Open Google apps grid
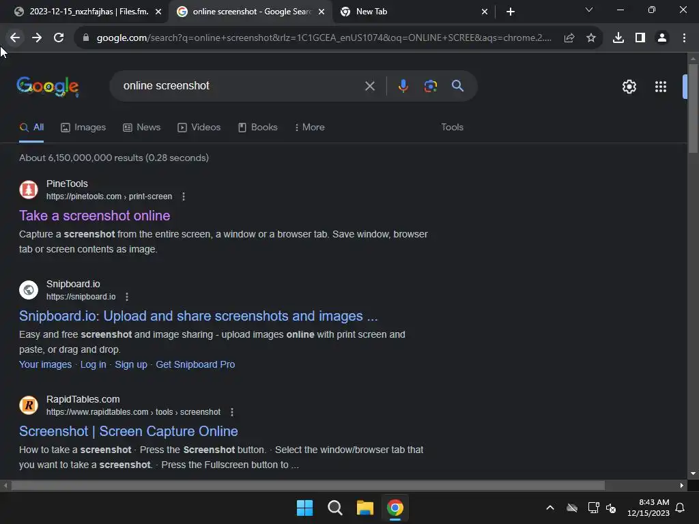The width and height of the screenshot is (699, 524). tap(661, 87)
